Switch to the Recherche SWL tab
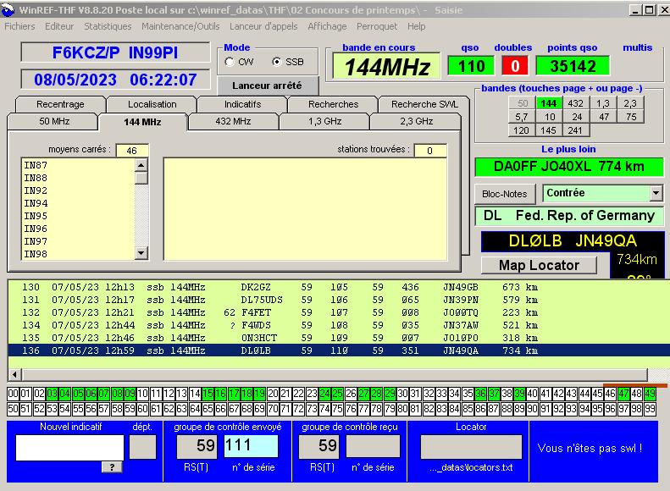Image resolution: width=670 pixels, height=491 pixels. pos(424,104)
